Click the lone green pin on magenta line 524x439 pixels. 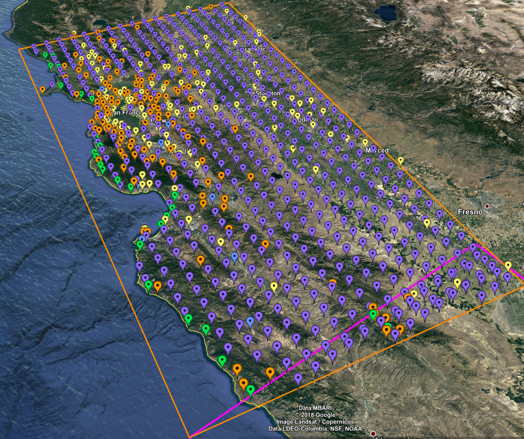tap(374, 314)
